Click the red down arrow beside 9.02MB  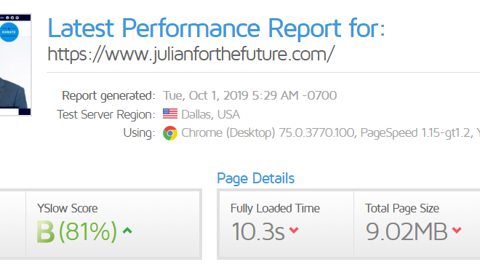[457, 230]
